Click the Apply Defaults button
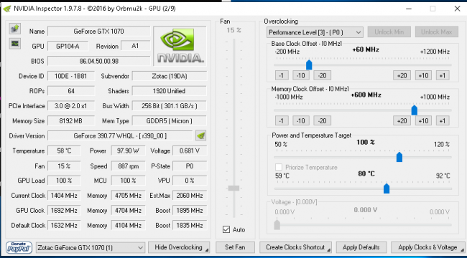Viewport: 467px width, 258px height. click(361, 247)
